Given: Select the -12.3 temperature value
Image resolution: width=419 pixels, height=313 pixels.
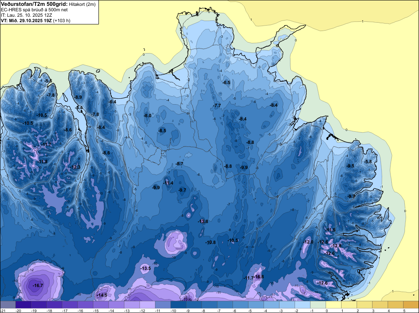Looking at the screenshot, I should tap(75, 167).
